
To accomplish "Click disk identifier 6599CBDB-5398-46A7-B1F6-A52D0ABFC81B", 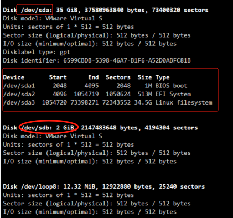I will click(x=127, y=60).
